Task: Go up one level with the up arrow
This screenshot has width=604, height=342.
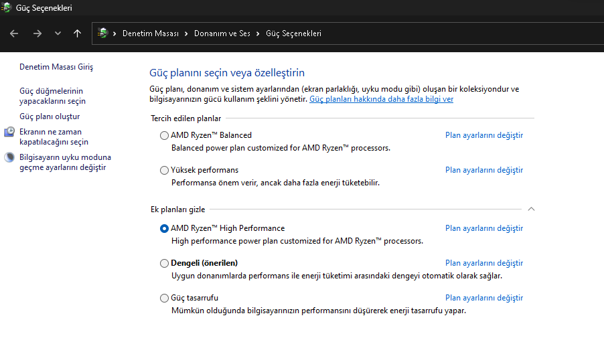Action: (78, 33)
